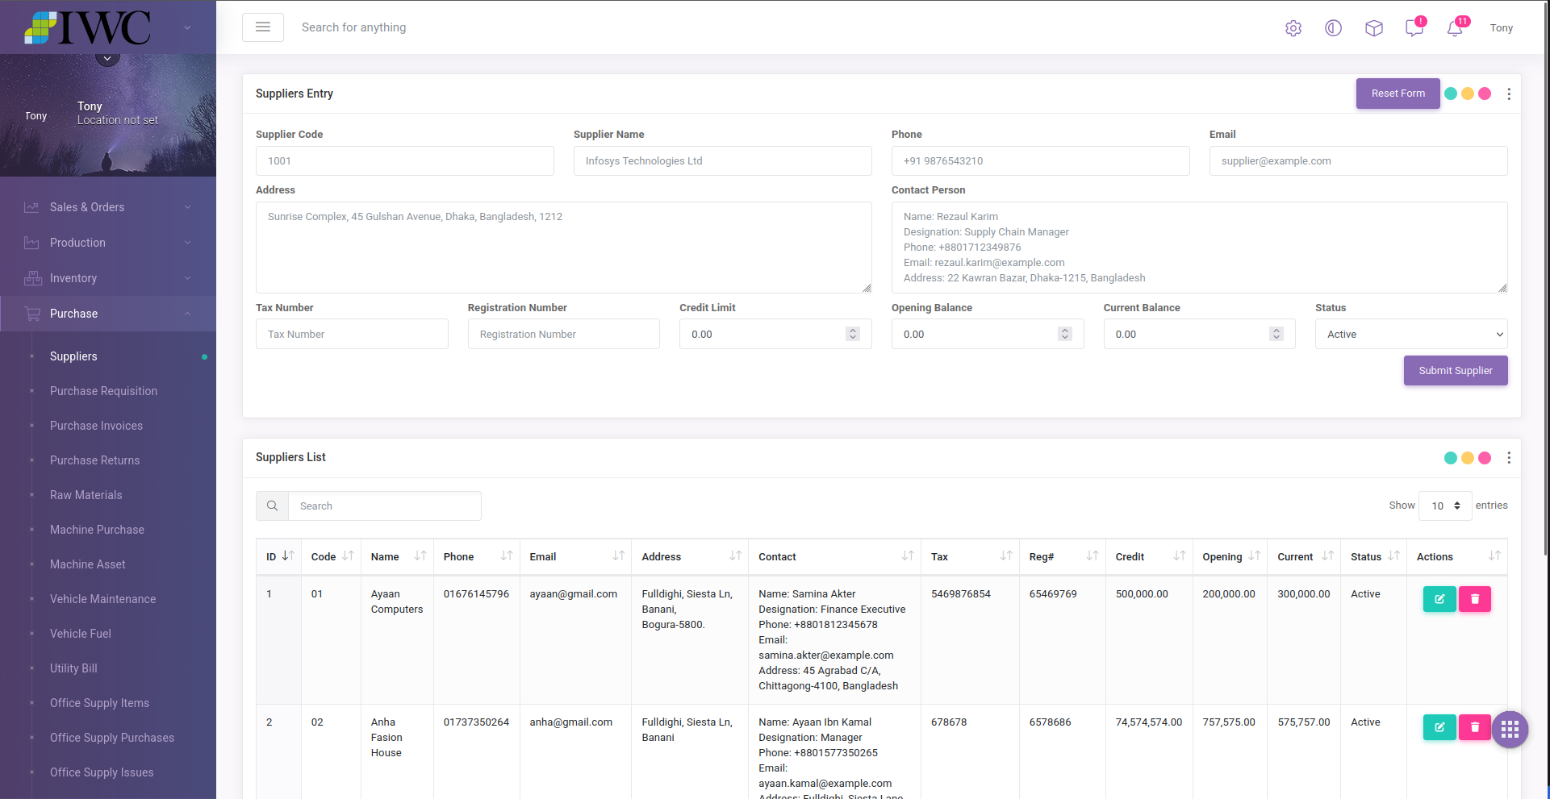Open Vehicle Maintenance link

[102, 599]
